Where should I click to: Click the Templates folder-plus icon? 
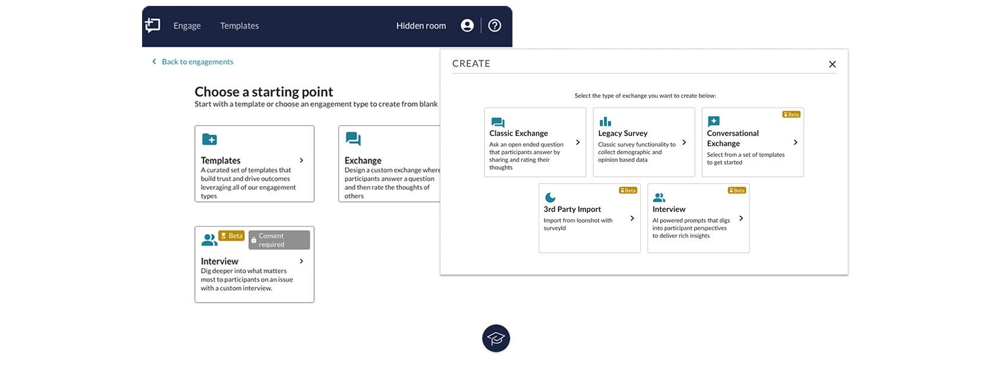point(209,139)
